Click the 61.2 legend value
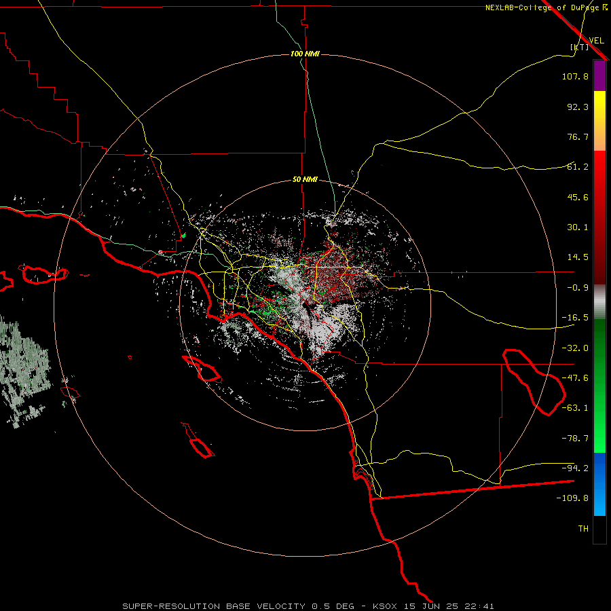The width and height of the screenshot is (611, 611). (x=578, y=167)
